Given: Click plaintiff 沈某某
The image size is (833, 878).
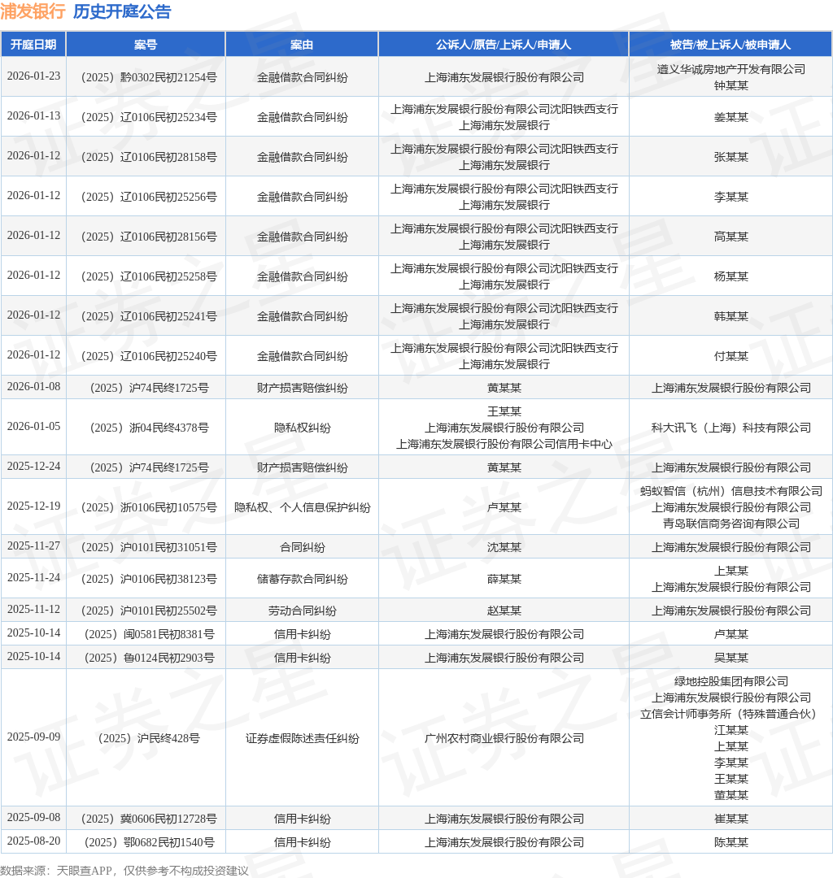Looking at the screenshot, I should [504, 546].
